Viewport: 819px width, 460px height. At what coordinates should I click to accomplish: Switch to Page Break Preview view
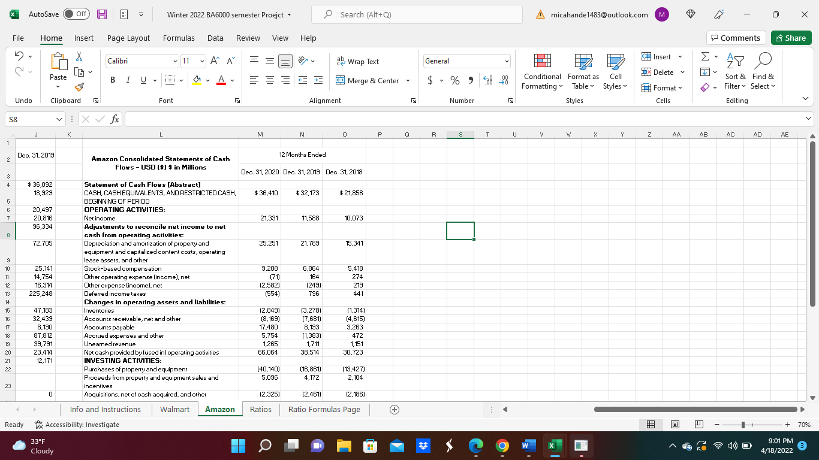(698, 425)
